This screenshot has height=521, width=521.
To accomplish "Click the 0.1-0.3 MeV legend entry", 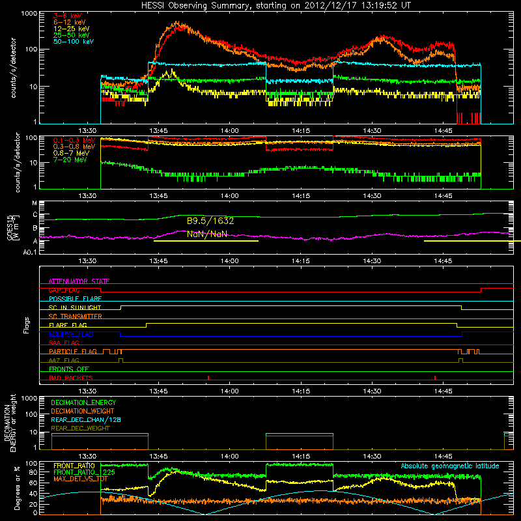I will (74, 140).
